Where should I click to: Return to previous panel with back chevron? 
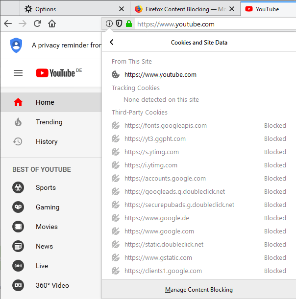tap(112, 42)
